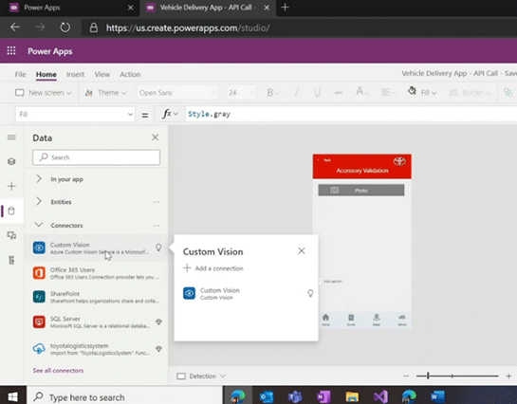The width and height of the screenshot is (517, 404).
Task: Click the SQL Server connector icon
Action: [x=39, y=321]
